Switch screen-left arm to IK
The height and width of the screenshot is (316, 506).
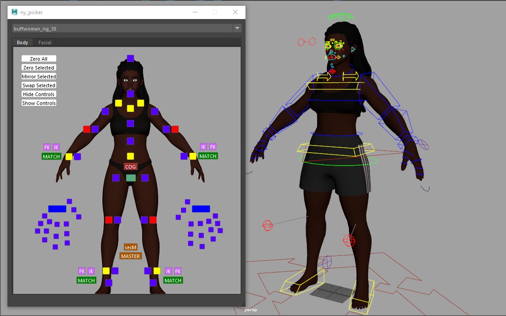(56, 147)
